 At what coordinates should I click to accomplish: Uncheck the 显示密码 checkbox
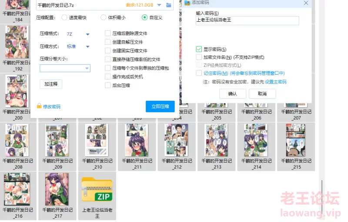(x=199, y=49)
